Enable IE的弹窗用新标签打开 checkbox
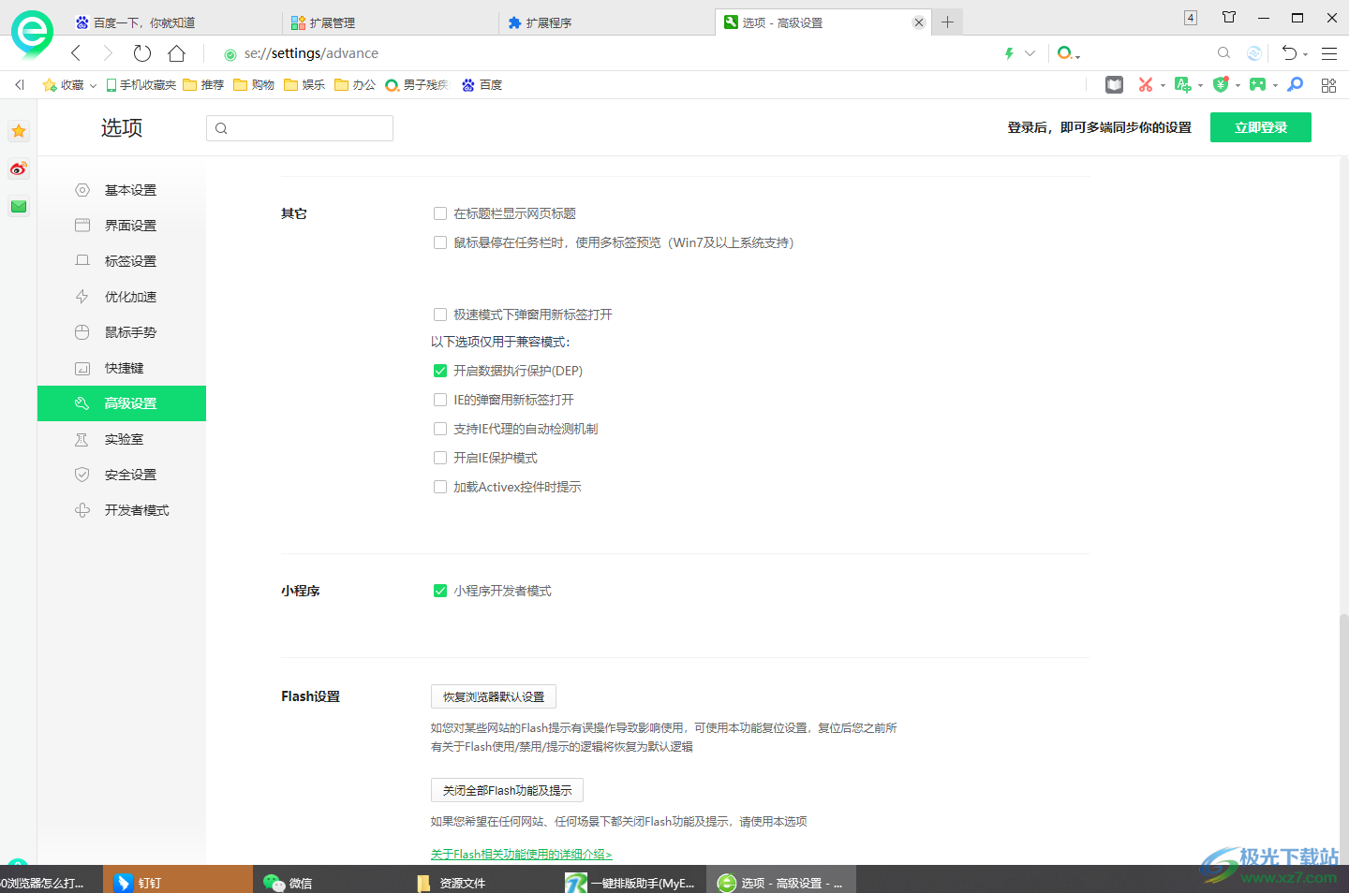Image resolution: width=1349 pixels, height=893 pixels. coord(440,400)
